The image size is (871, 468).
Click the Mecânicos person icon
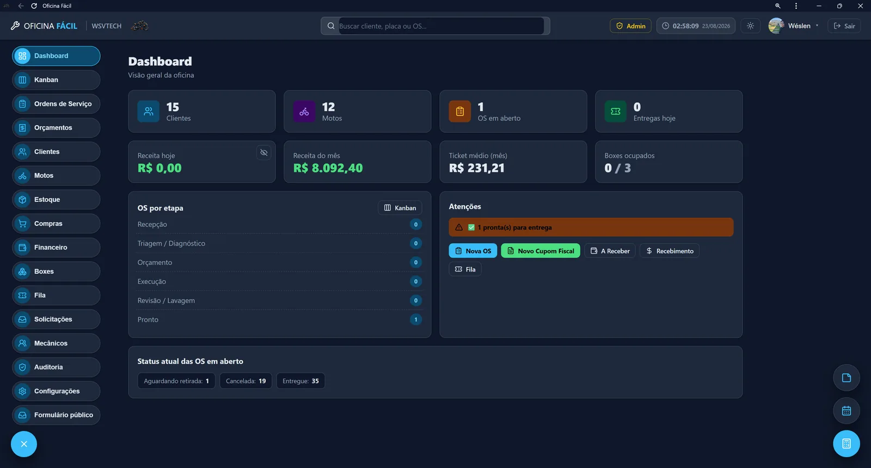pyautogui.click(x=22, y=343)
